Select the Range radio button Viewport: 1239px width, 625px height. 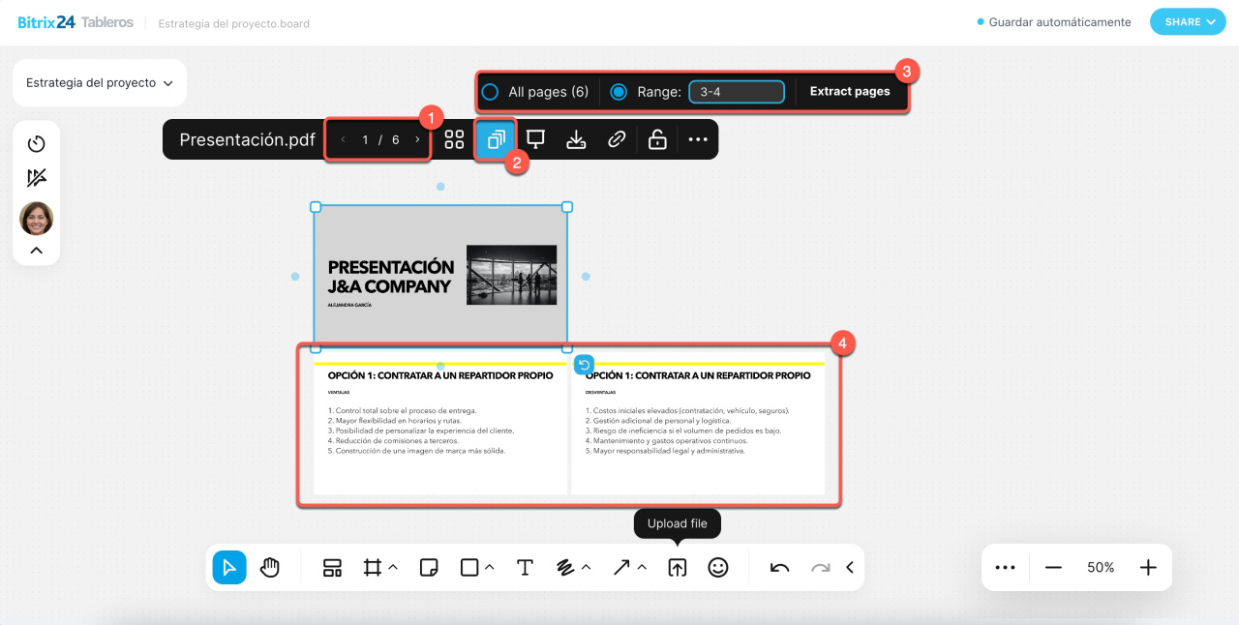619,92
